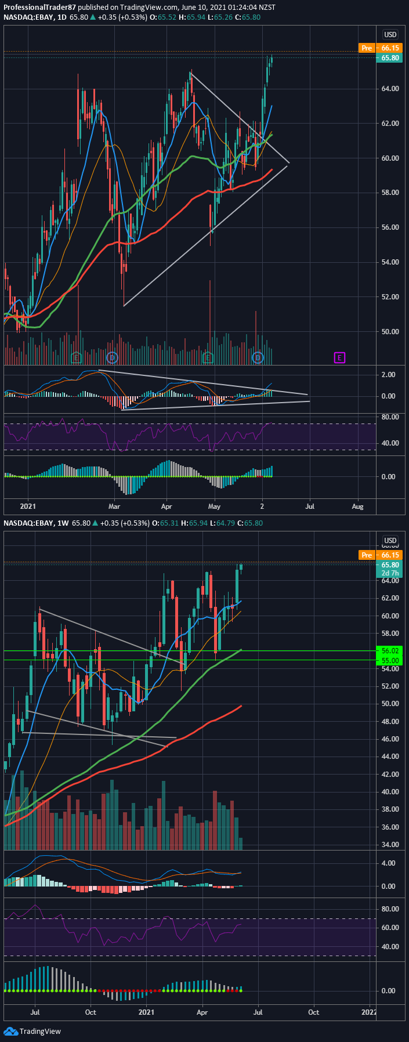Viewport: 409px width, 1042px height.
Task: Click the earnings E marker in February
Action: click(76, 357)
